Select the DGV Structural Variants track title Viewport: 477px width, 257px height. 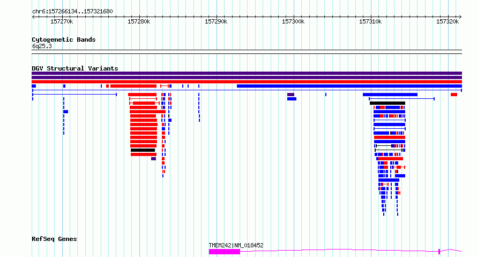point(75,68)
